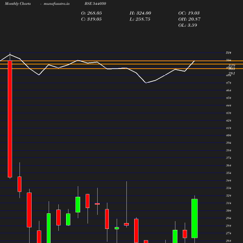Select the tallest red candlestick
Viewport: 243px width, 243px height.
(10, 119)
